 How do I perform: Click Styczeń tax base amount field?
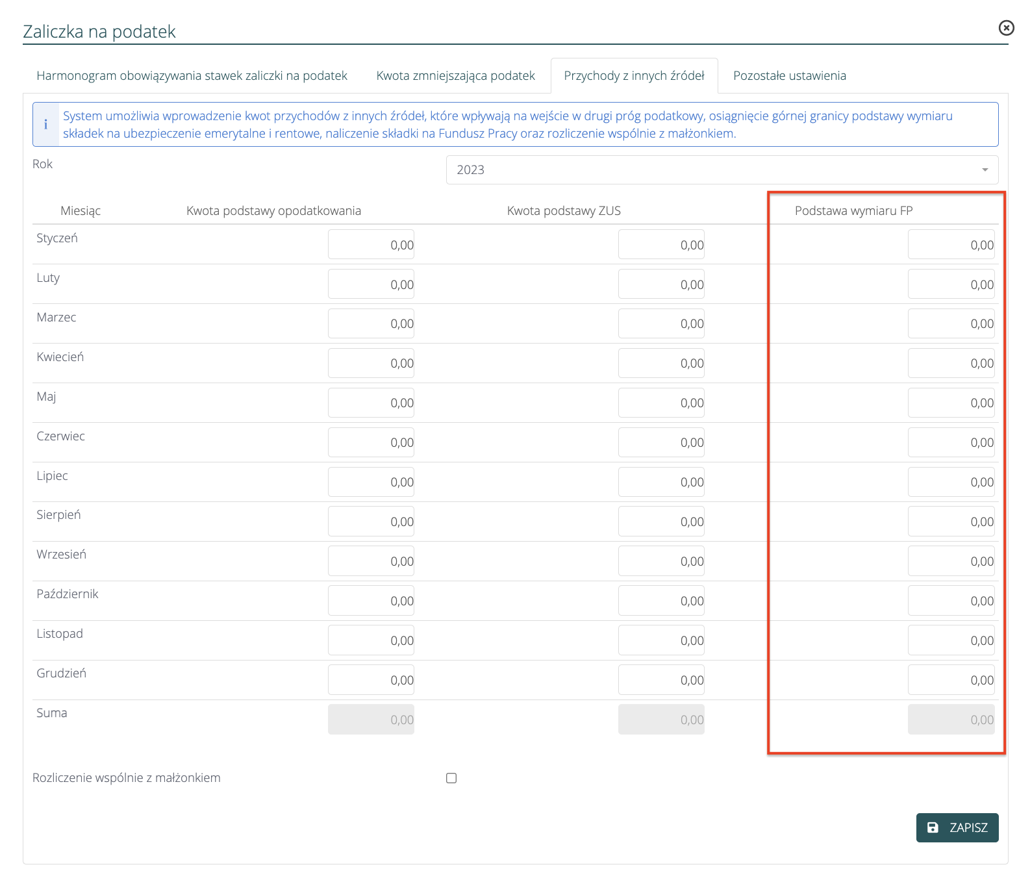371,245
